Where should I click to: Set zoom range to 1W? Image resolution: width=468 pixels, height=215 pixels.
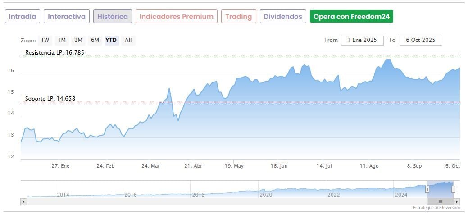45,40
